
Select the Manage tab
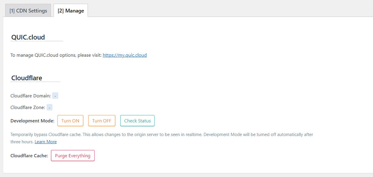coord(71,11)
